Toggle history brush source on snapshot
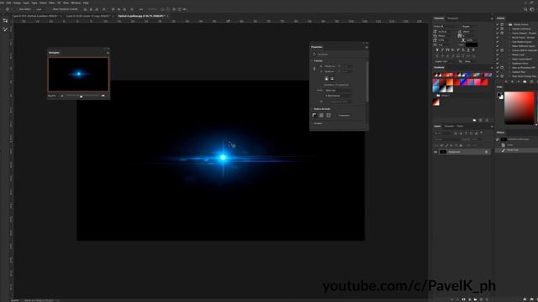This screenshot has width=538, height=302. (498, 139)
